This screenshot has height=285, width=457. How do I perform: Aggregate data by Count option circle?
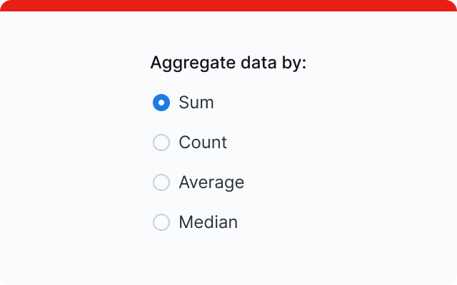(161, 142)
